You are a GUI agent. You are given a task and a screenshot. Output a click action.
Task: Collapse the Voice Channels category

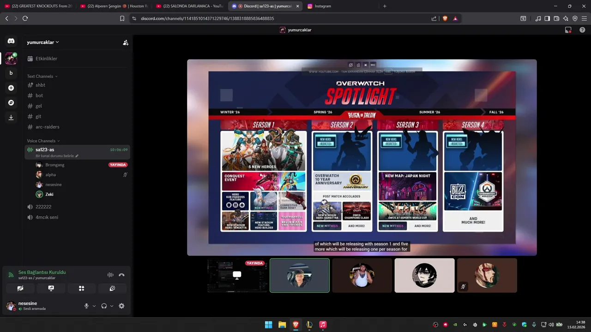[43, 141]
